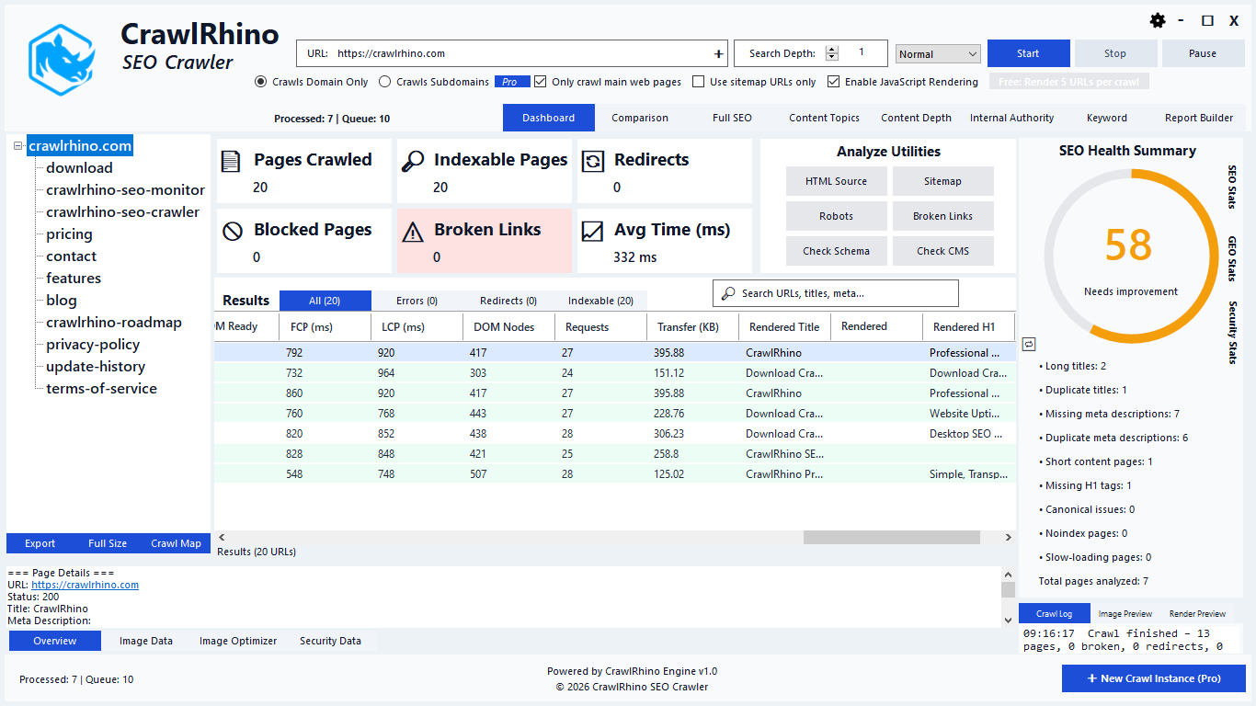Click the CrawlRhino rhino logo

point(61,58)
